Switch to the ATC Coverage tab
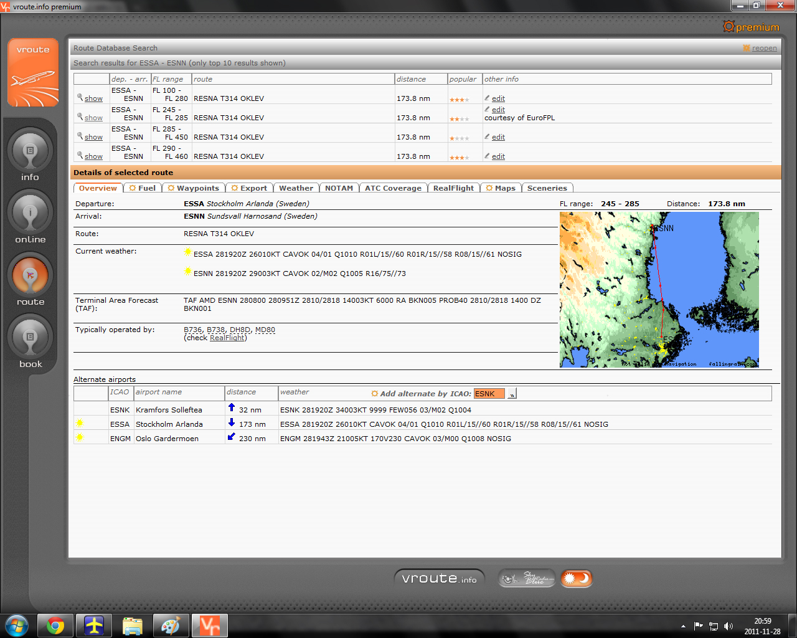The height and width of the screenshot is (638, 797). pyautogui.click(x=393, y=188)
